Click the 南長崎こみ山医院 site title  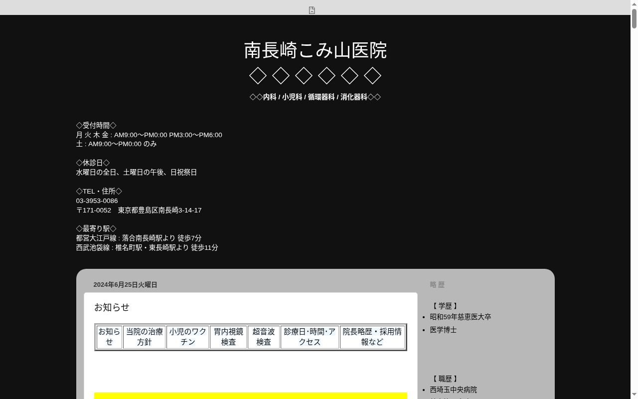tap(316, 50)
